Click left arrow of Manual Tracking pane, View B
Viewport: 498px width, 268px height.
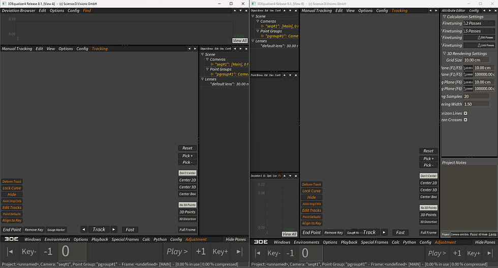click(x=430, y=11)
